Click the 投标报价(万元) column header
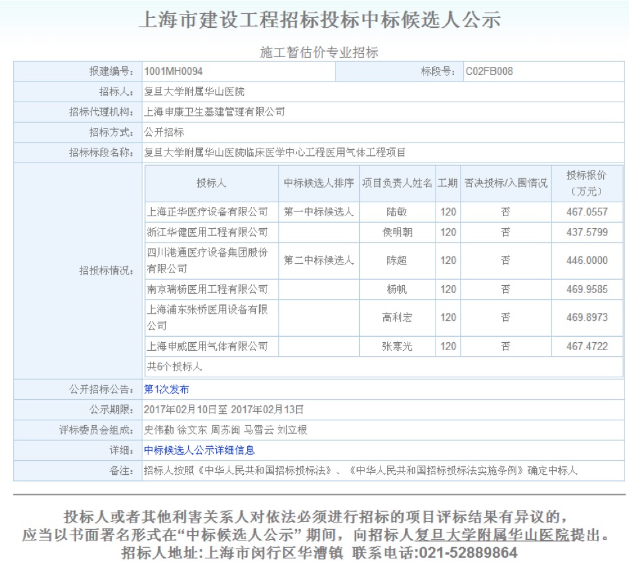This screenshot has height=563, width=629. (586, 183)
